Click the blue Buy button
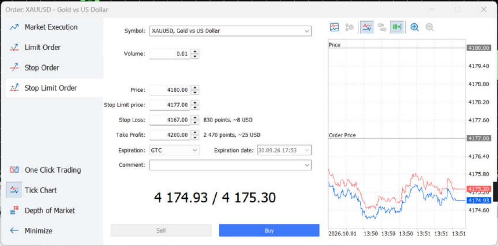The width and height of the screenshot is (498, 246). tap(269, 231)
